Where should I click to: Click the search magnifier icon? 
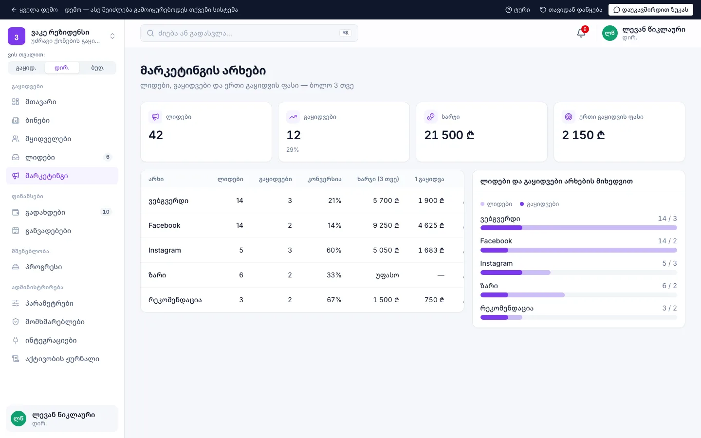pos(150,33)
